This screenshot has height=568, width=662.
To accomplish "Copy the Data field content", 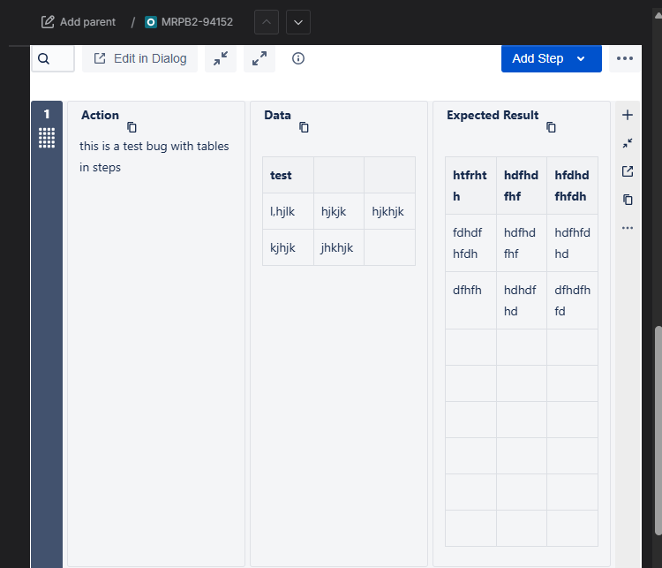I will (304, 127).
